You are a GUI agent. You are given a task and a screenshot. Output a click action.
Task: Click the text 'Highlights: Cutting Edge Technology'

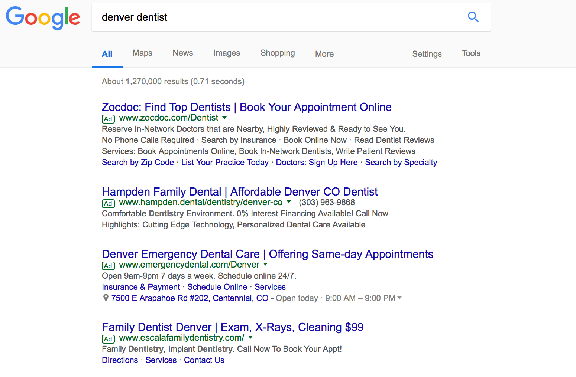168,225
